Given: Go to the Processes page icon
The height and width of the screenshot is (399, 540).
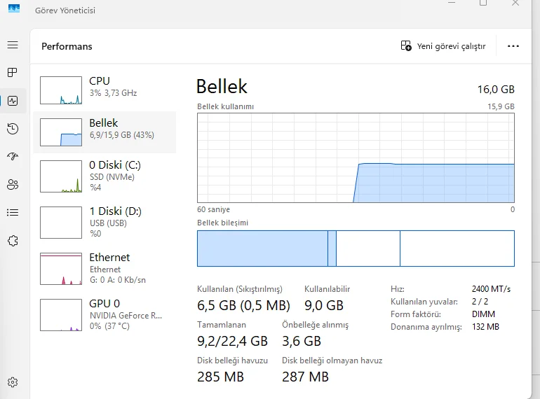Looking at the screenshot, I should tap(13, 72).
